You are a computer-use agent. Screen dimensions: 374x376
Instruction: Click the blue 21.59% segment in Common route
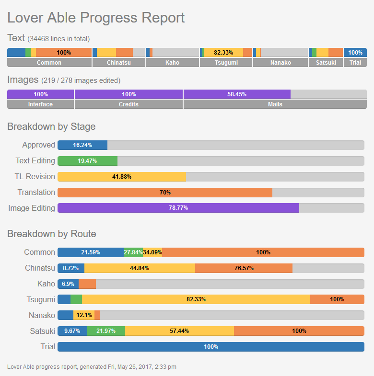pos(91,252)
